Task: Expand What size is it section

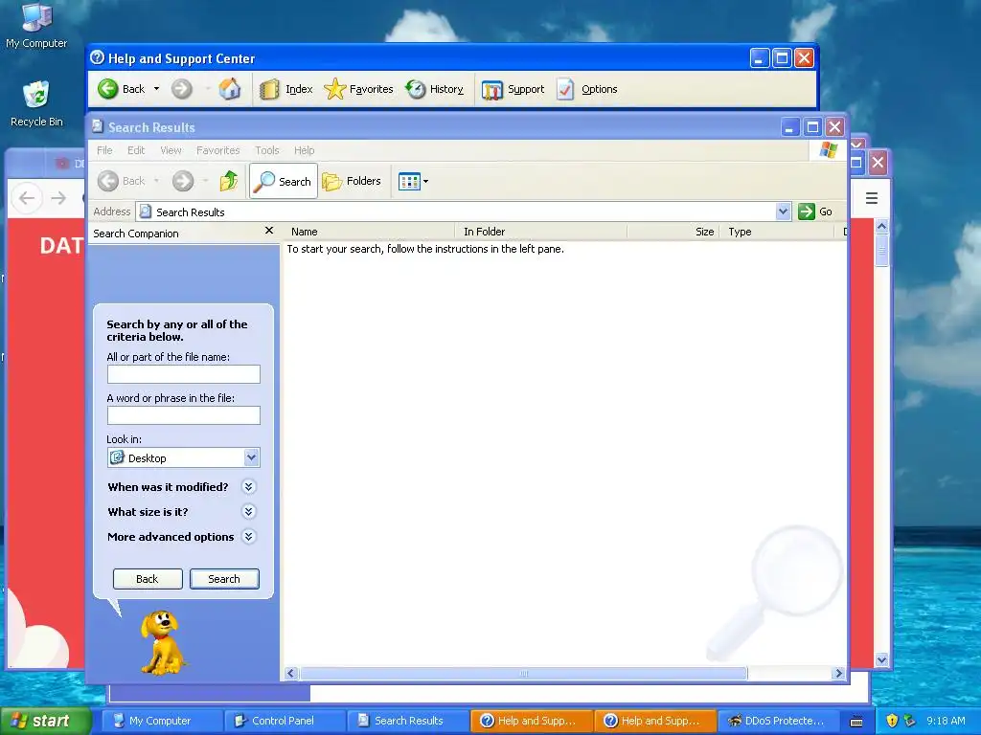Action: click(248, 512)
